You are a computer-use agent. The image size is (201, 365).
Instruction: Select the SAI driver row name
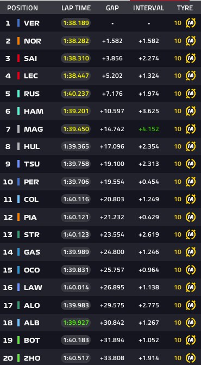point(30,59)
